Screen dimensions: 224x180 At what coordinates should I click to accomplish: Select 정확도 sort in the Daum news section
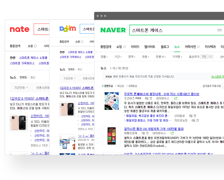71,69
